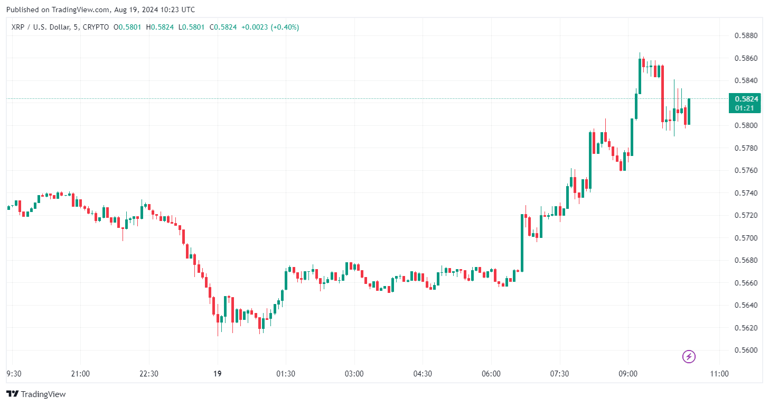Screen dimensions: 769x405
Task: Click the 0.5600 price axis label
Action: click(x=746, y=350)
